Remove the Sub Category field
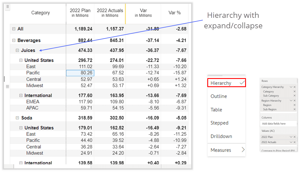Image resolution: width=305 pixels, height=172 pixels. (x=295, y=96)
